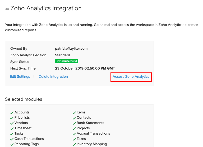
Task: Open Access Zoho Analytics link
Action: [x=131, y=77]
